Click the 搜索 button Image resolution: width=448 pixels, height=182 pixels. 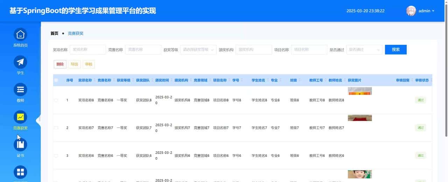coord(396,50)
